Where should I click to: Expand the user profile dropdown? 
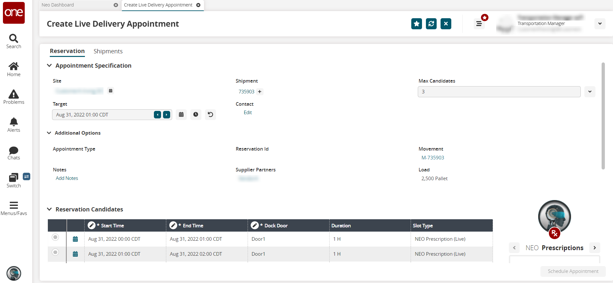[600, 24]
